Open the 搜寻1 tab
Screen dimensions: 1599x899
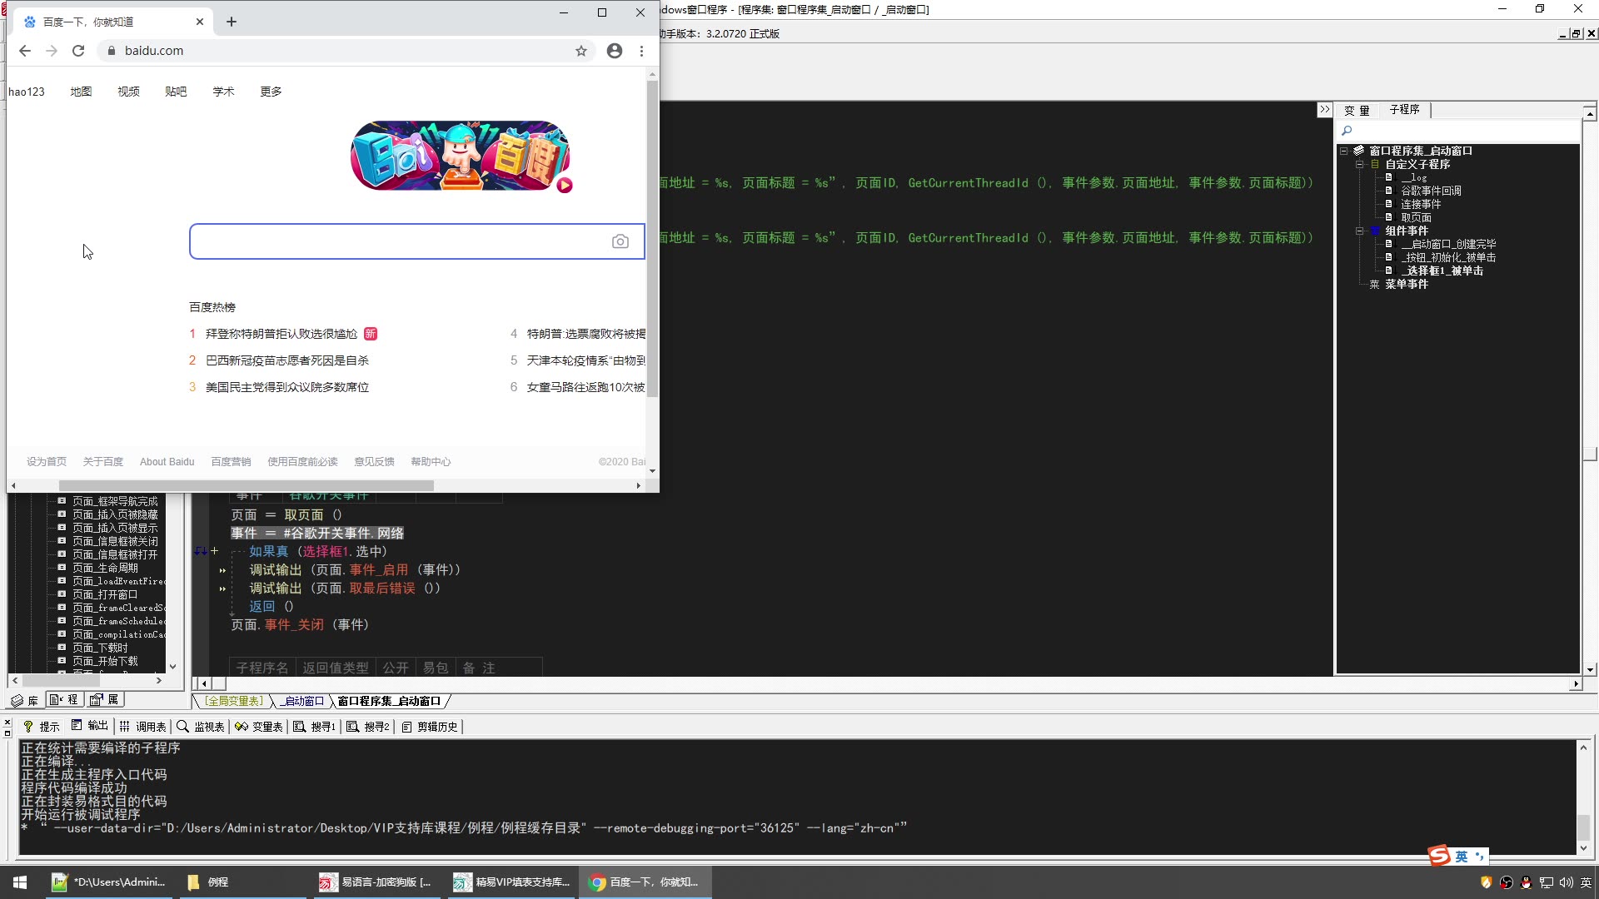315,727
